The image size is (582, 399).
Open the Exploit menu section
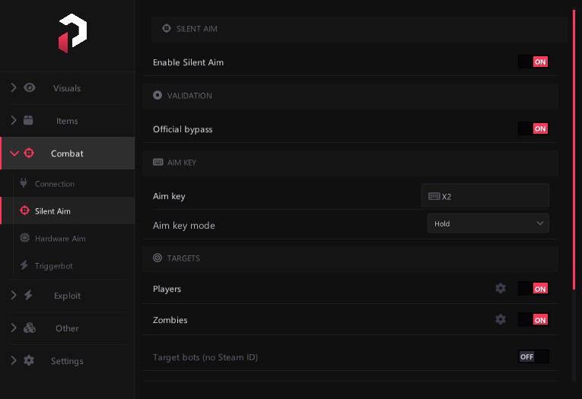(x=67, y=296)
